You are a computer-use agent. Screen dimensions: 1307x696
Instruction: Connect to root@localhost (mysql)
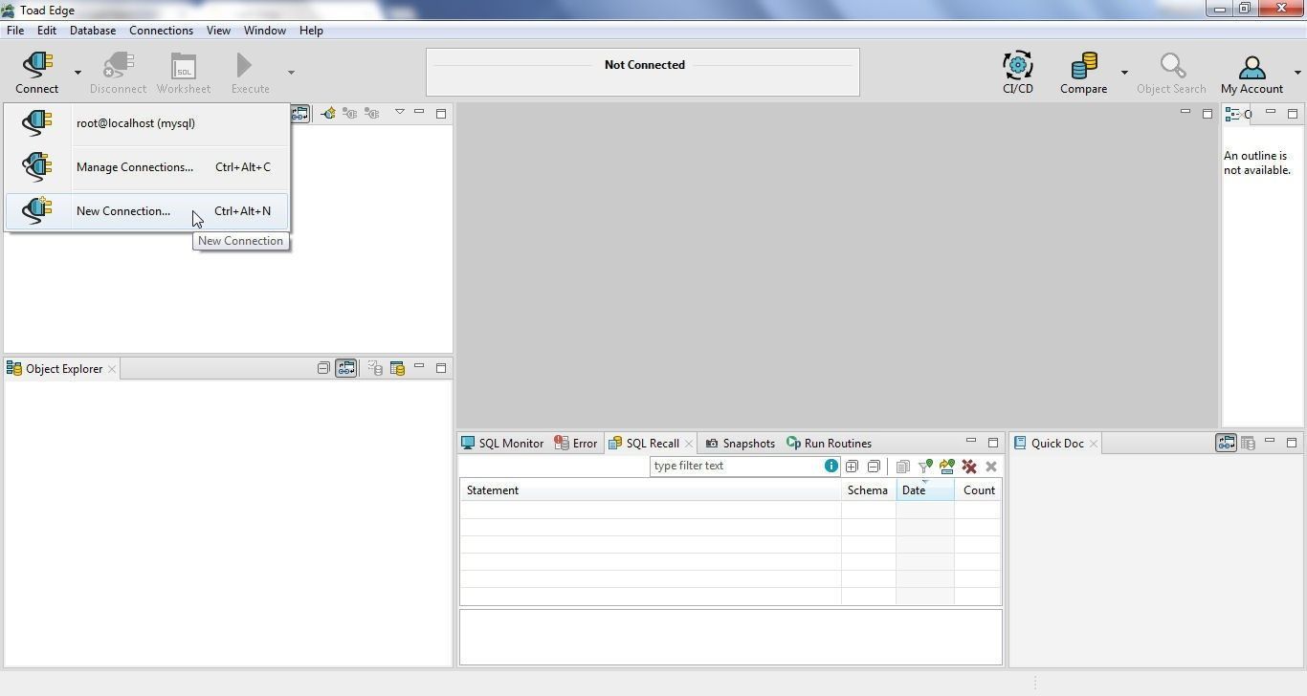pyautogui.click(x=146, y=123)
